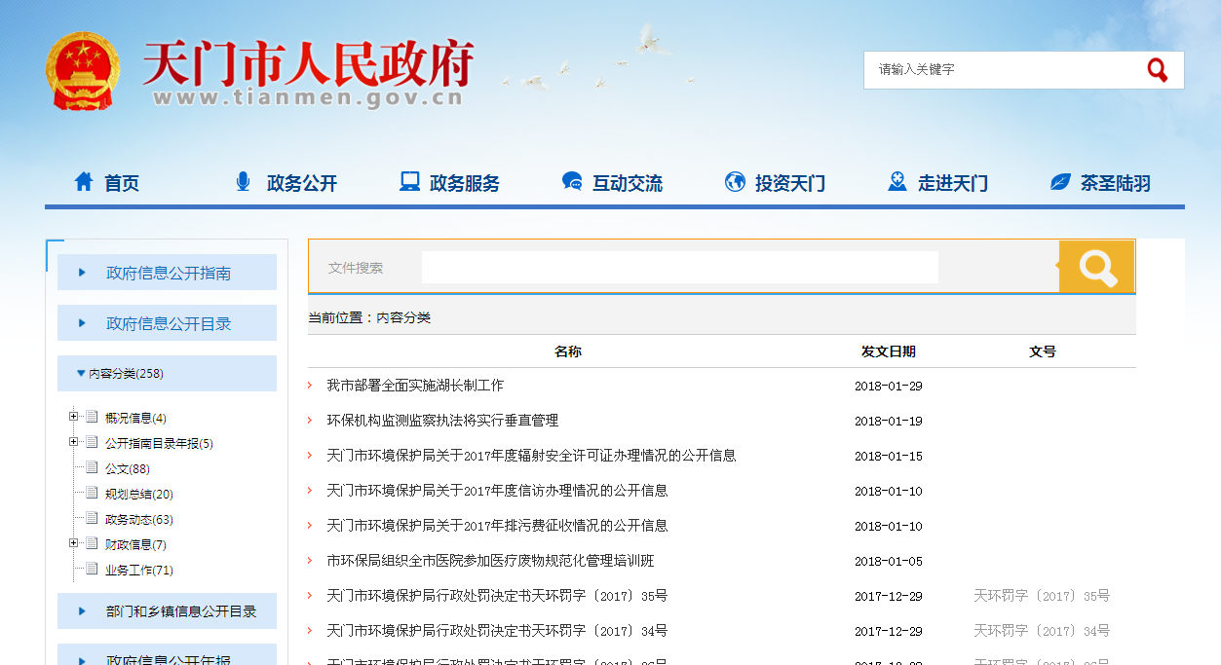Open article 环保机构监测监察执法将实行垂直管理
Screen dimensions: 1221x665
click(442, 421)
